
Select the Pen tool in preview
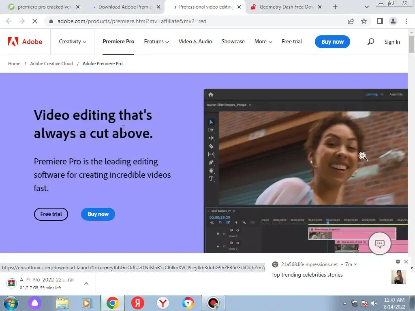(x=211, y=162)
